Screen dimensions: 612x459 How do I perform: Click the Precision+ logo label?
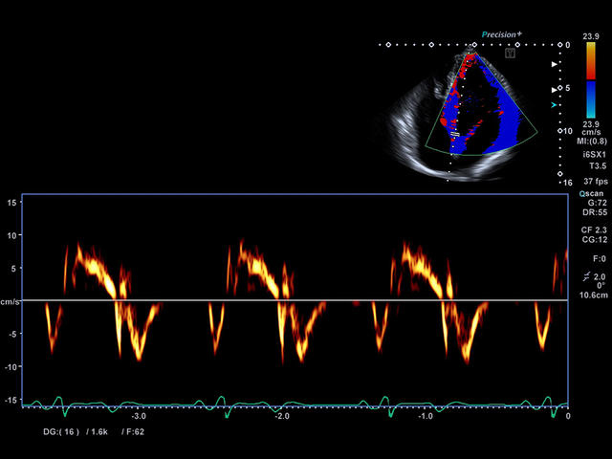501,34
